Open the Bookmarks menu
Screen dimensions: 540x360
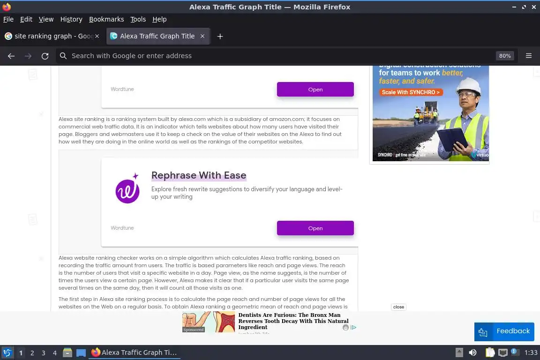coord(106,19)
